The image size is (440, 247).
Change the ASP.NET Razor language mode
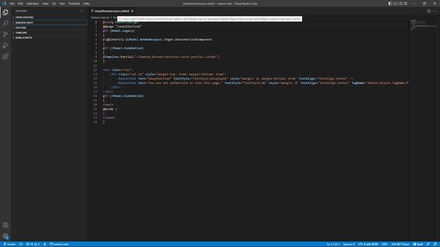pyautogui.click(x=400, y=244)
